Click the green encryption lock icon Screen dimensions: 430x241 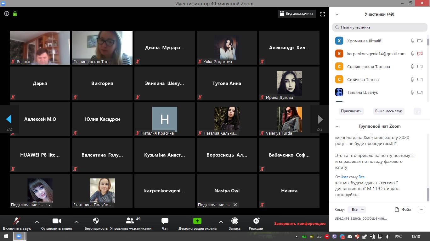coord(15,14)
